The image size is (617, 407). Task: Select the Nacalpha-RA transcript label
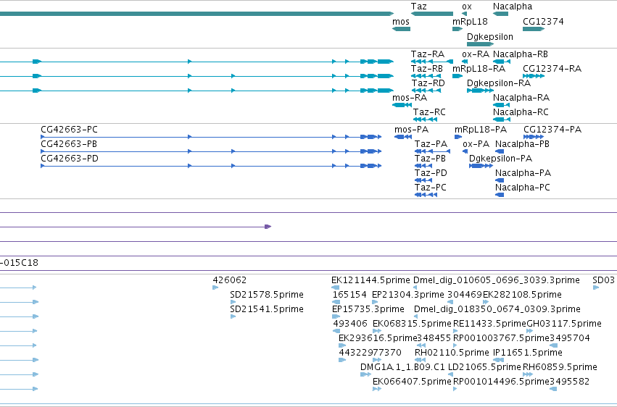[x=521, y=98]
